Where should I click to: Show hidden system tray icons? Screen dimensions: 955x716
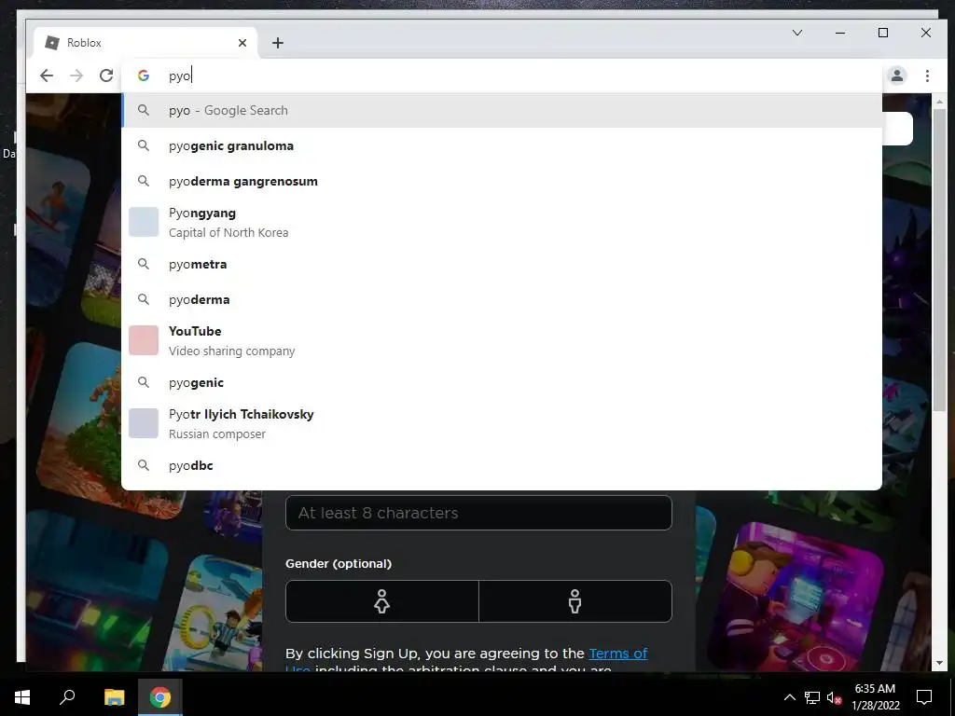click(x=789, y=697)
